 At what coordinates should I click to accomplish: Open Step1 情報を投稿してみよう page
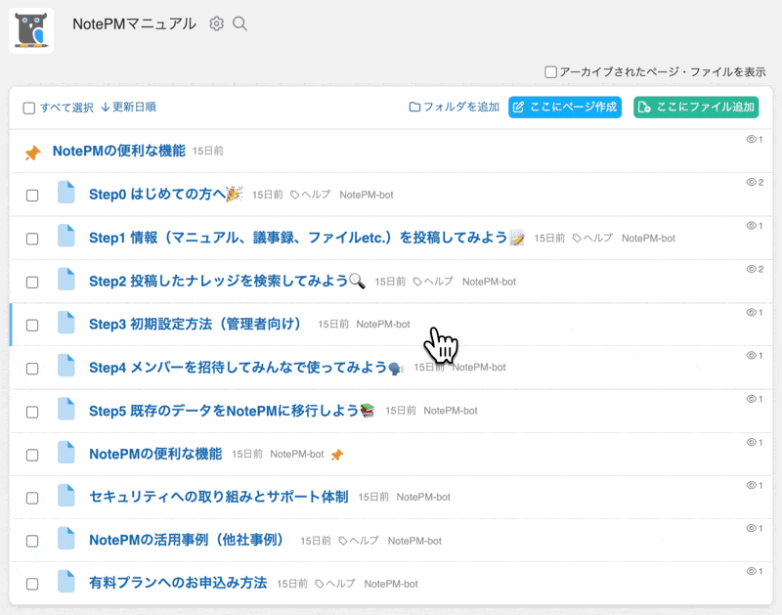coord(306,238)
